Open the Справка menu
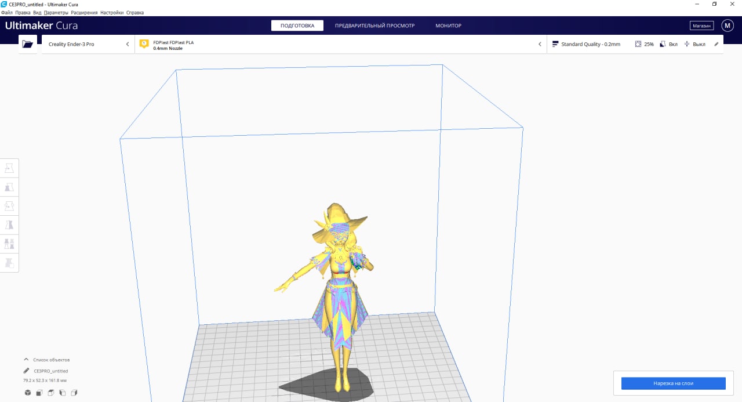The height and width of the screenshot is (402, 742). [x=135, y=12]
